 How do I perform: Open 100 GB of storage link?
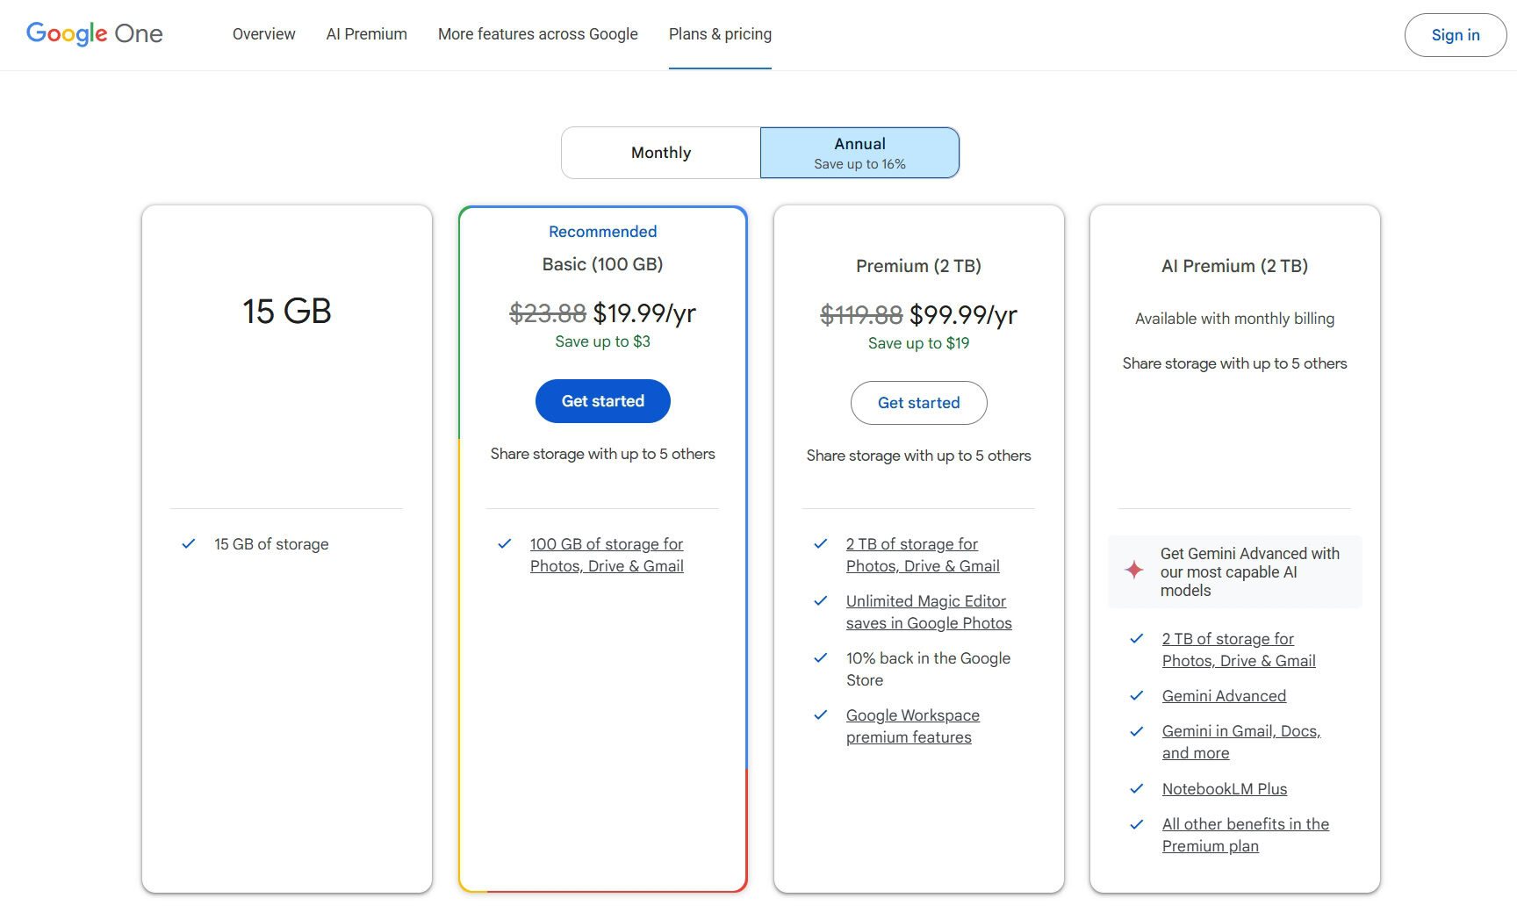click(x=607, y=555)
